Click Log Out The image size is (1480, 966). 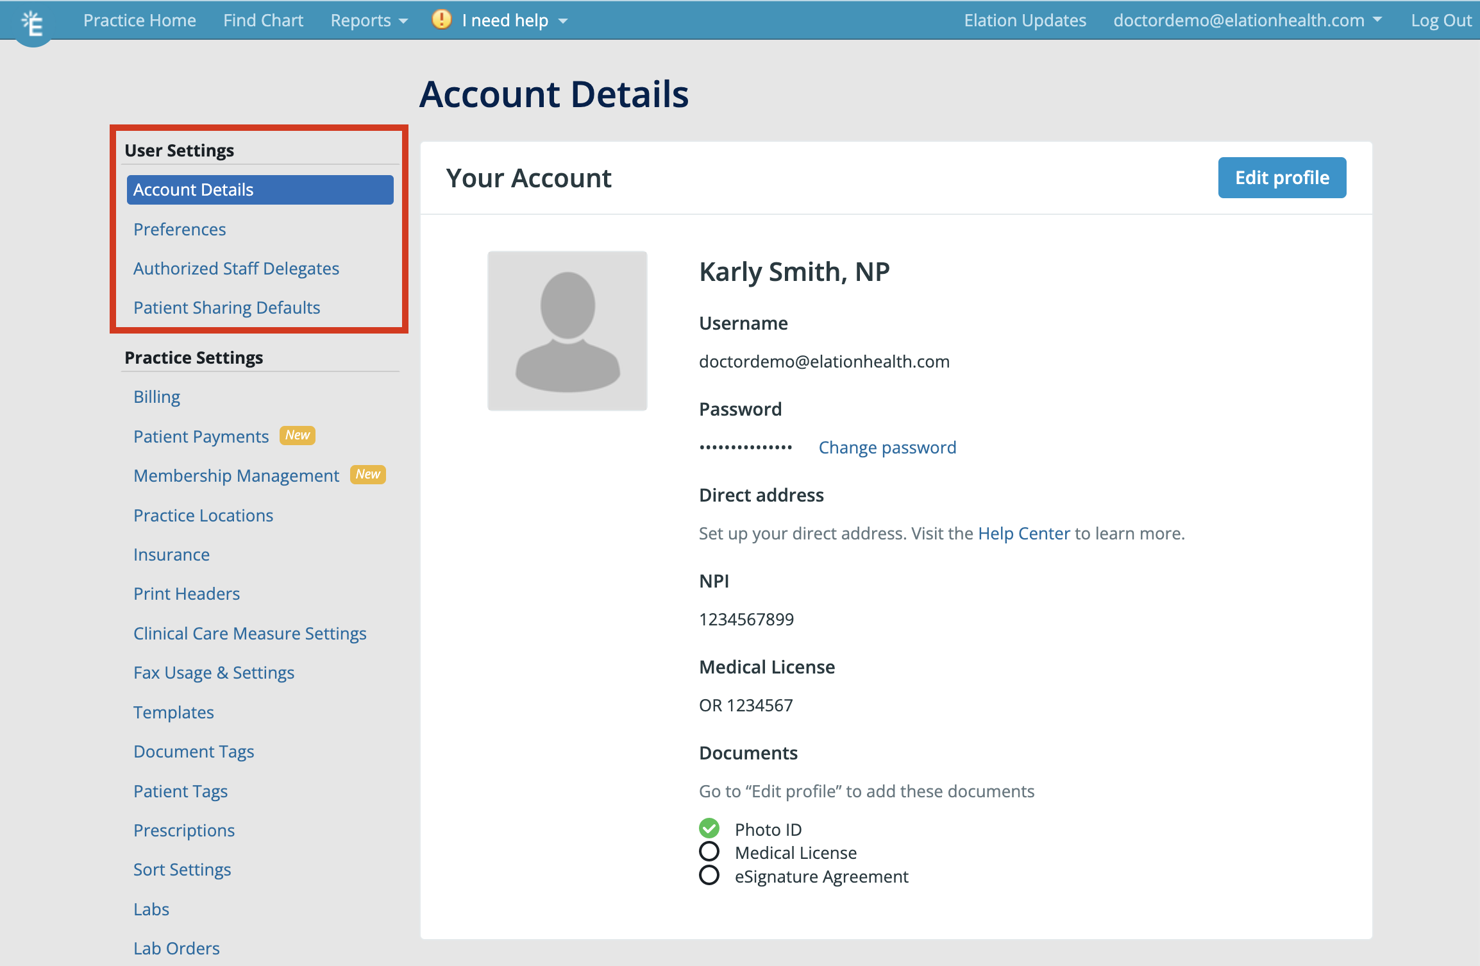(x=1440, y=20)
